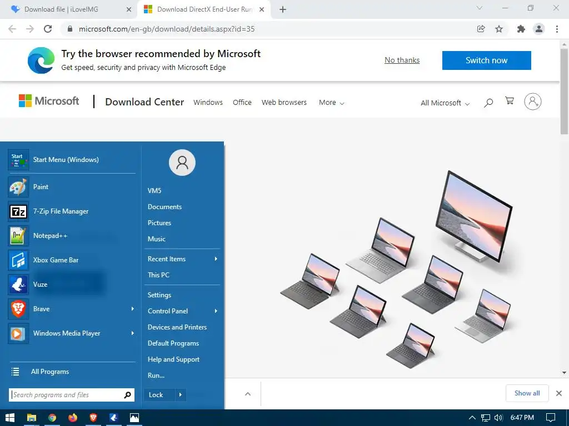
Task: Open Music from start menu
Action: tap(156, 239)
